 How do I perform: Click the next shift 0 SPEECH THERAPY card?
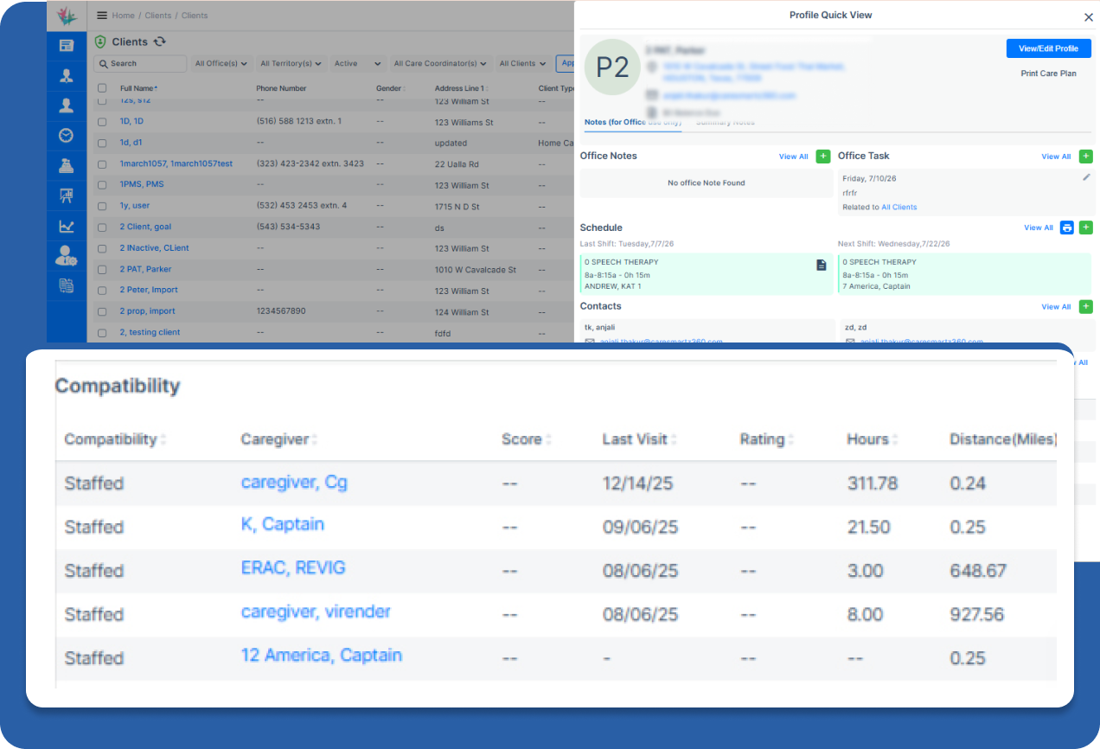(964, 274)
